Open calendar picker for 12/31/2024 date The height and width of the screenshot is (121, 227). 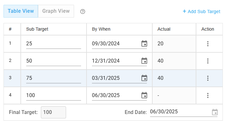click(144, 61)
